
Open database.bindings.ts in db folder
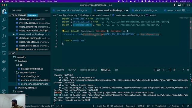[x=29, y=69]
